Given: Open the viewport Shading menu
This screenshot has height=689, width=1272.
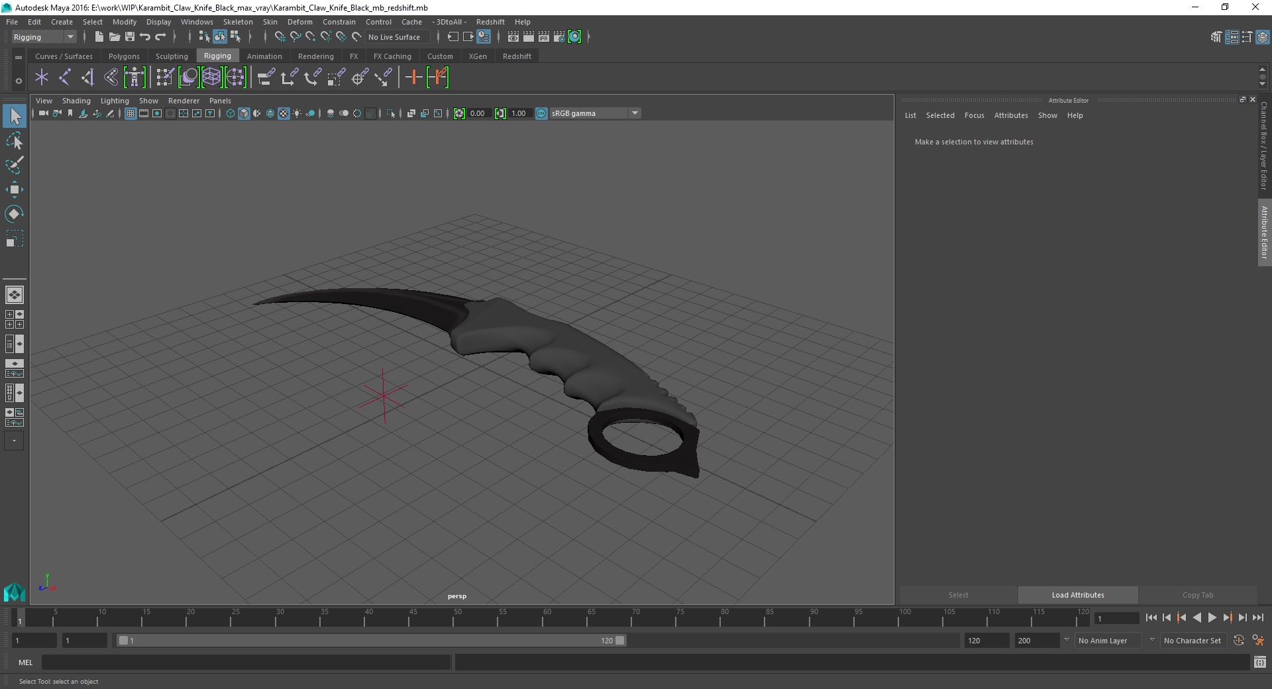Looking at the screenshot, I should tap(76, 101).
